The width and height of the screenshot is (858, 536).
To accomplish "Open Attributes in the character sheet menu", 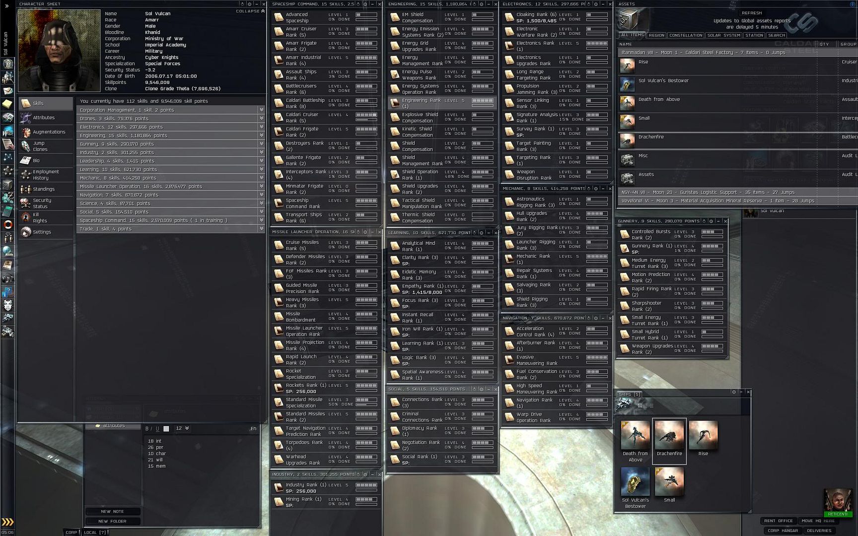I will [x=46, y=118].
